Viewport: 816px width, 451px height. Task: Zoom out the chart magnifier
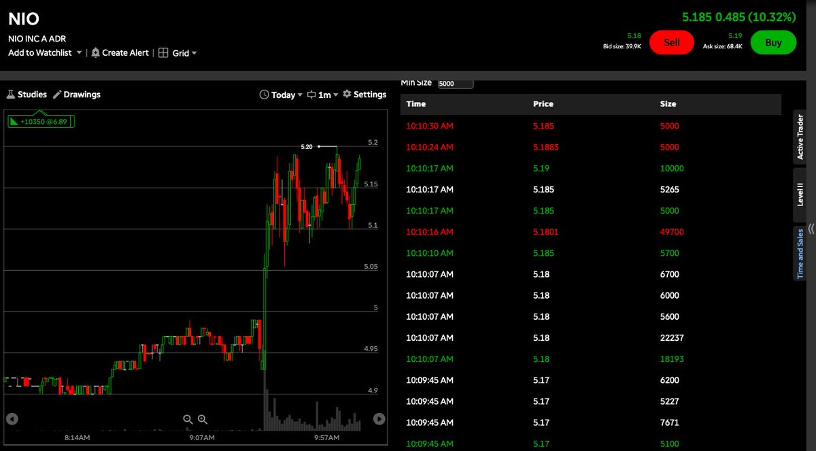coord(188,420)
